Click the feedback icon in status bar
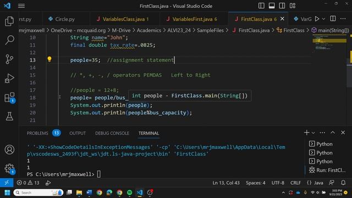 coord(332,183)
